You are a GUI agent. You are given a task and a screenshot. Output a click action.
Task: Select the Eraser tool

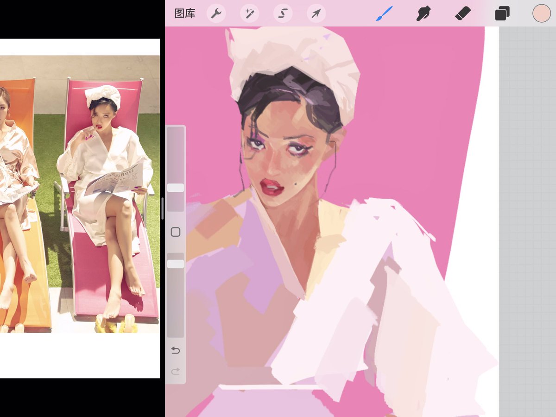coord(463,13)
